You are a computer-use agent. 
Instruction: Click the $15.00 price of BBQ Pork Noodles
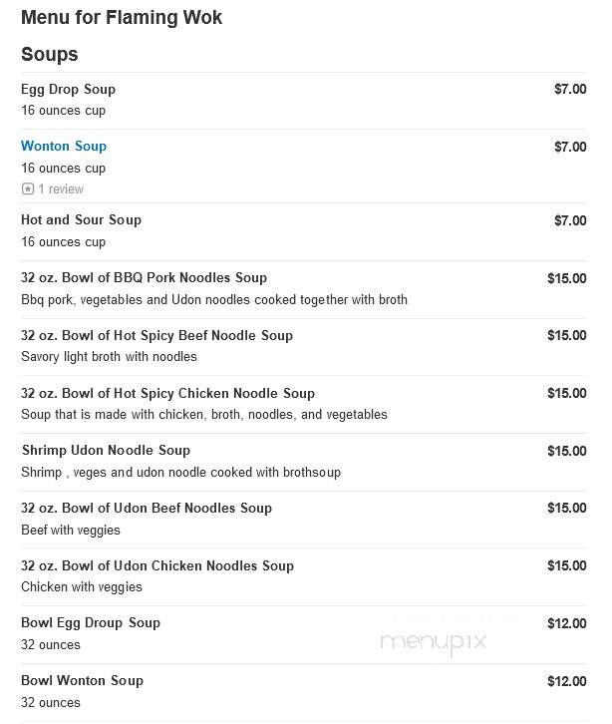click(567, 278)
